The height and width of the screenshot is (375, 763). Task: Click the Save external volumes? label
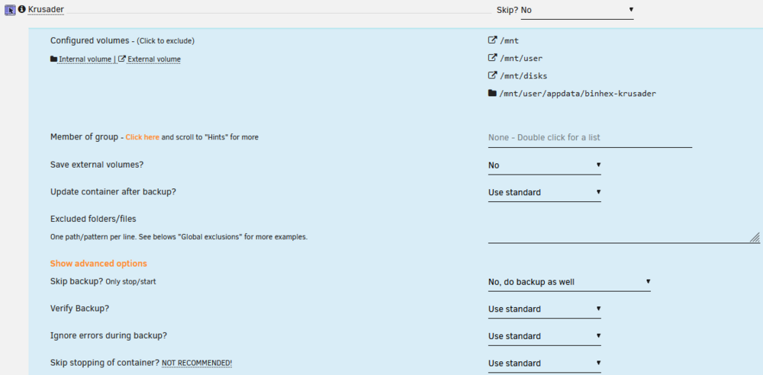point(97,165)
